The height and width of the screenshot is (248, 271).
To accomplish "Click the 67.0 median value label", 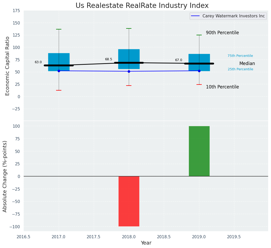I will pos(179,60).
